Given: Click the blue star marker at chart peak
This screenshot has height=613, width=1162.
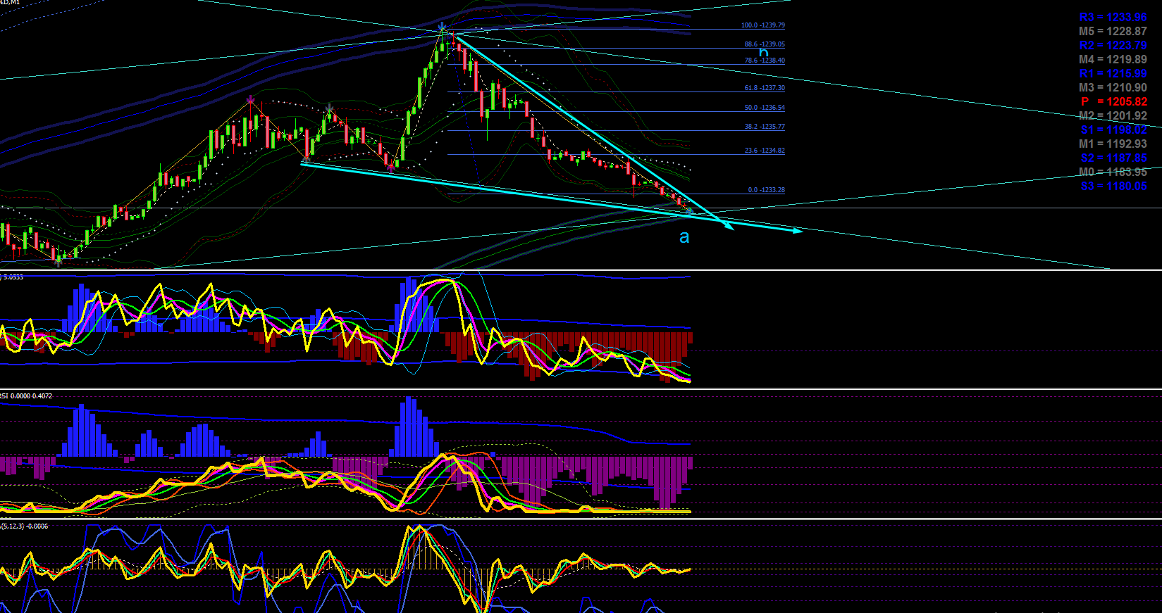Looking at the screenshot, I should coord(443,27).
